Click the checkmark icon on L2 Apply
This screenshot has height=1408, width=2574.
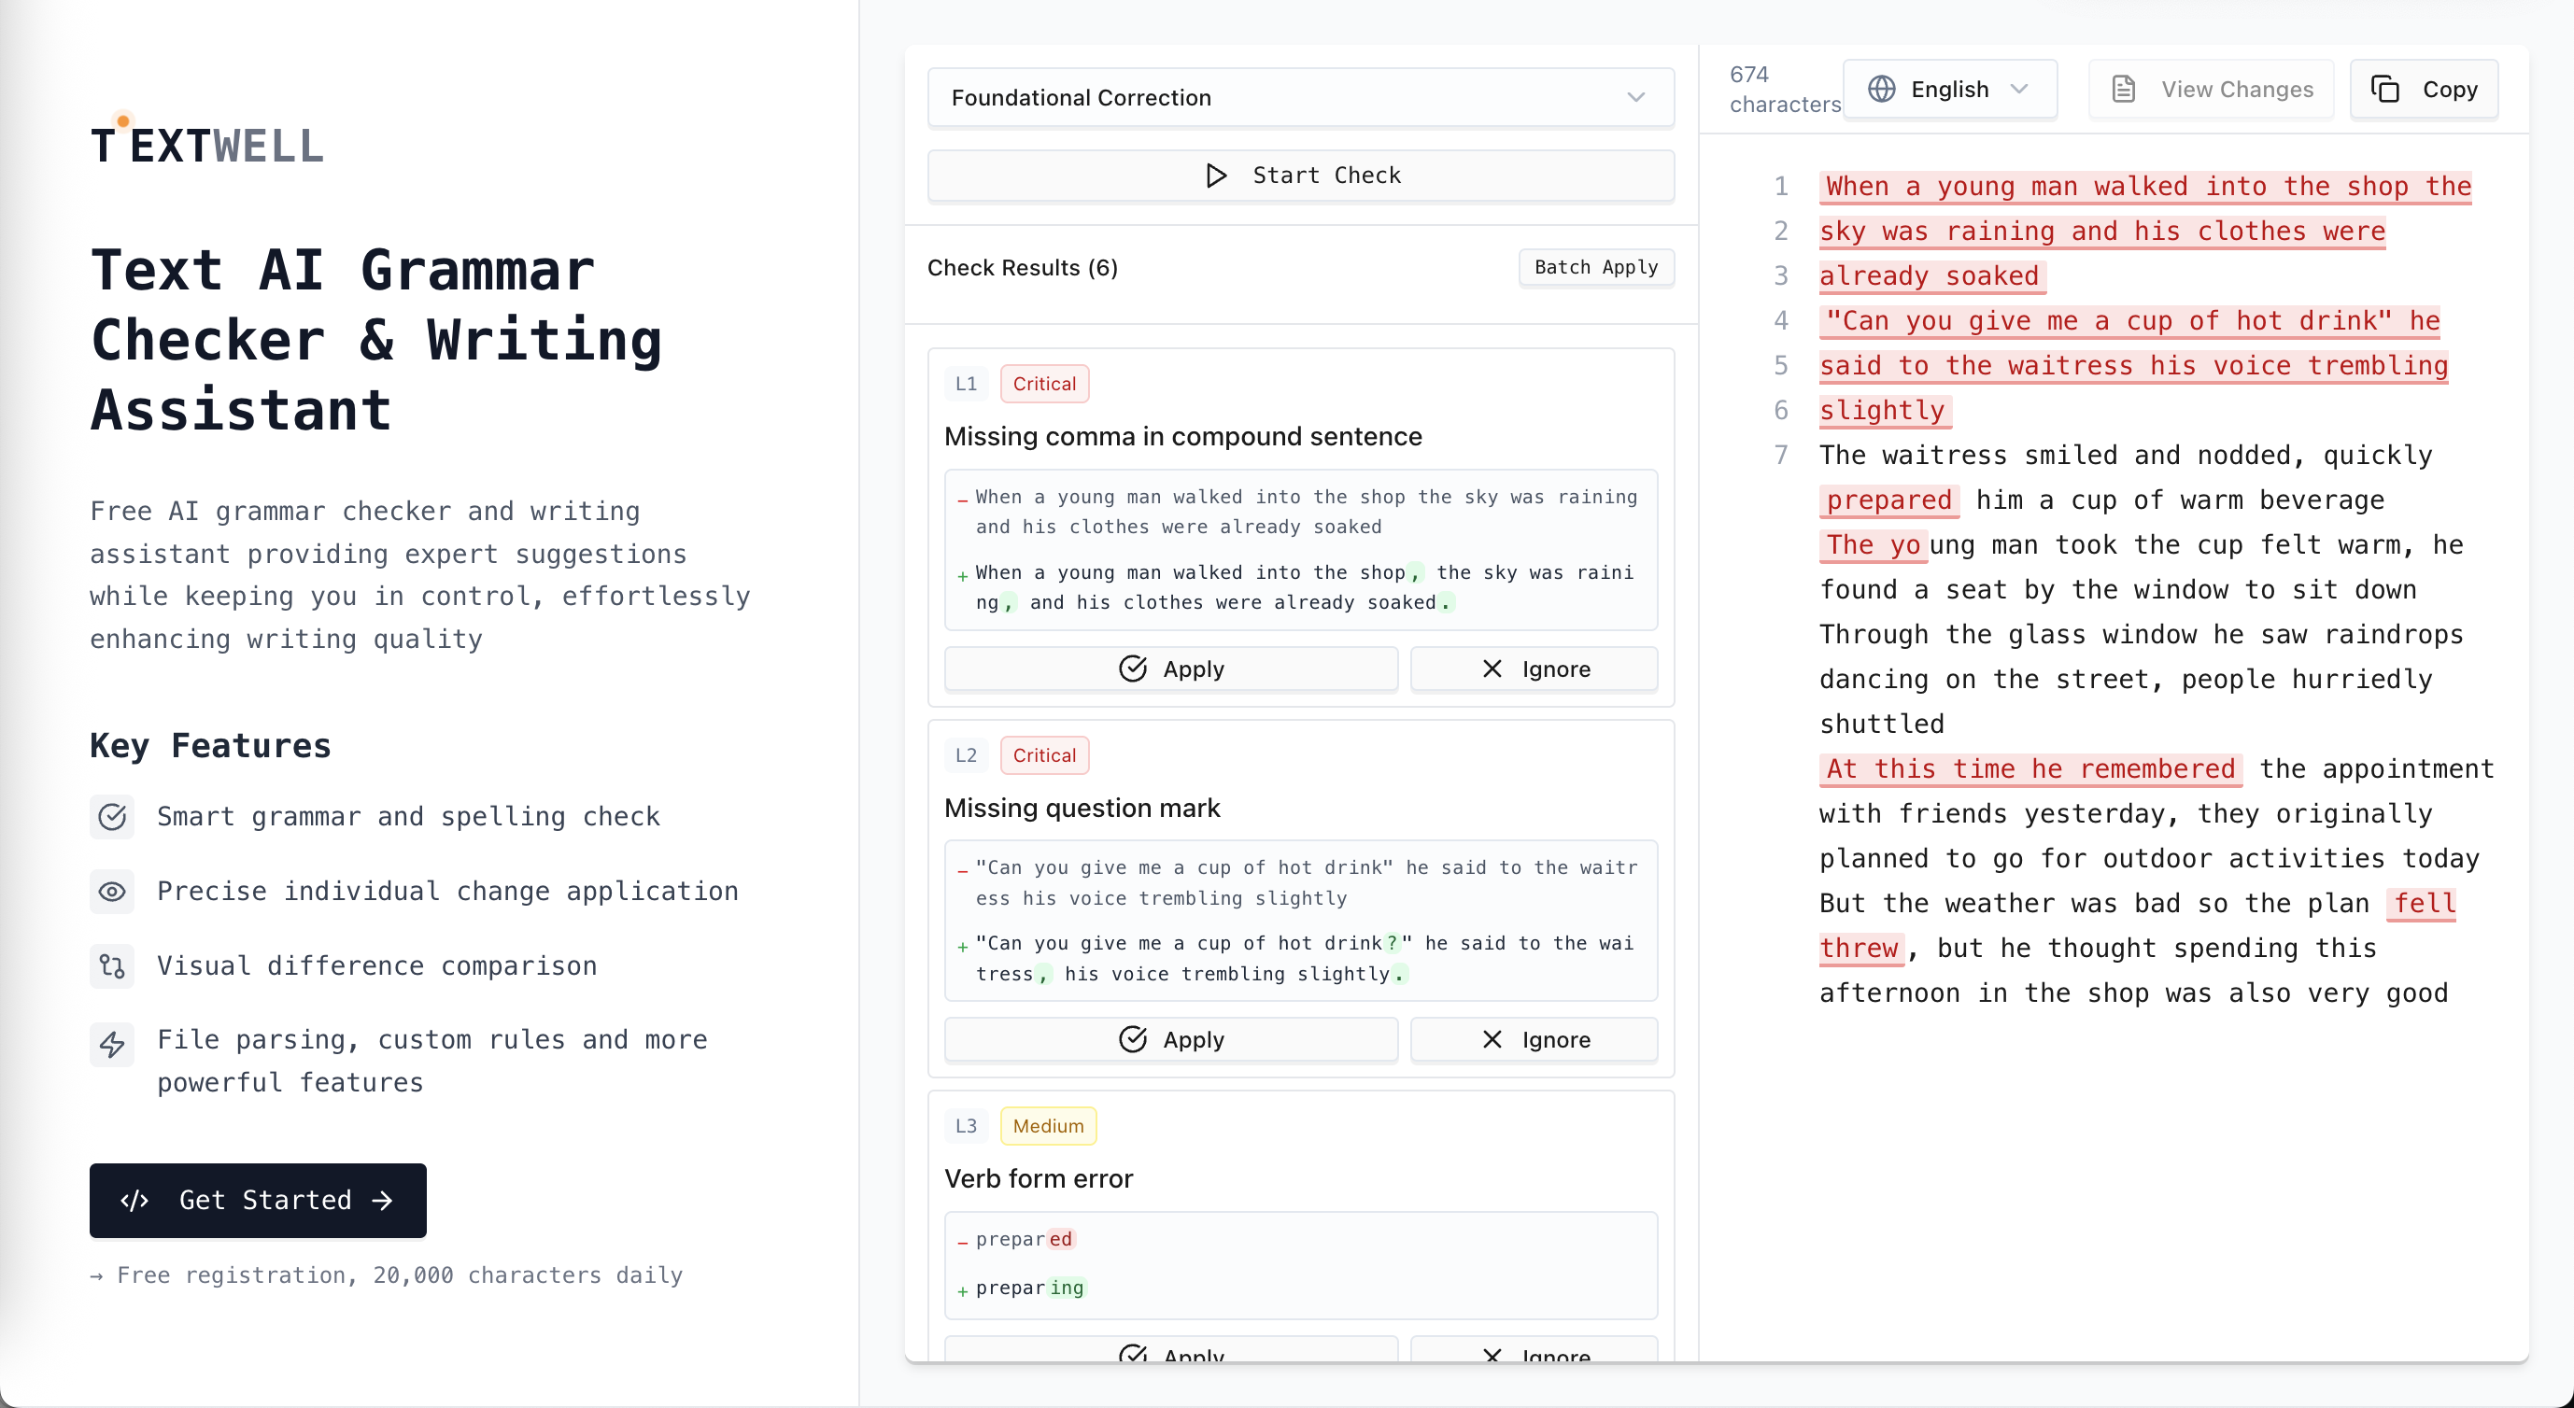pos(1132,1039)
